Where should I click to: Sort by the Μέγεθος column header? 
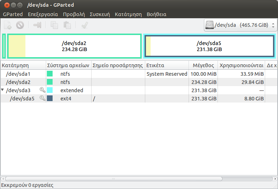tap(203, 65)
